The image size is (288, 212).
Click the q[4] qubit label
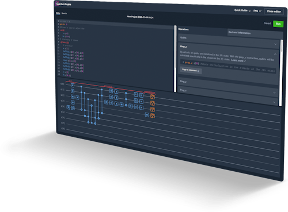(63, 106)
